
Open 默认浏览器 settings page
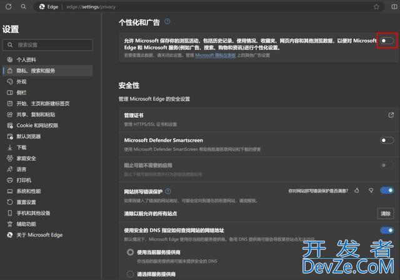click(47, 136)
